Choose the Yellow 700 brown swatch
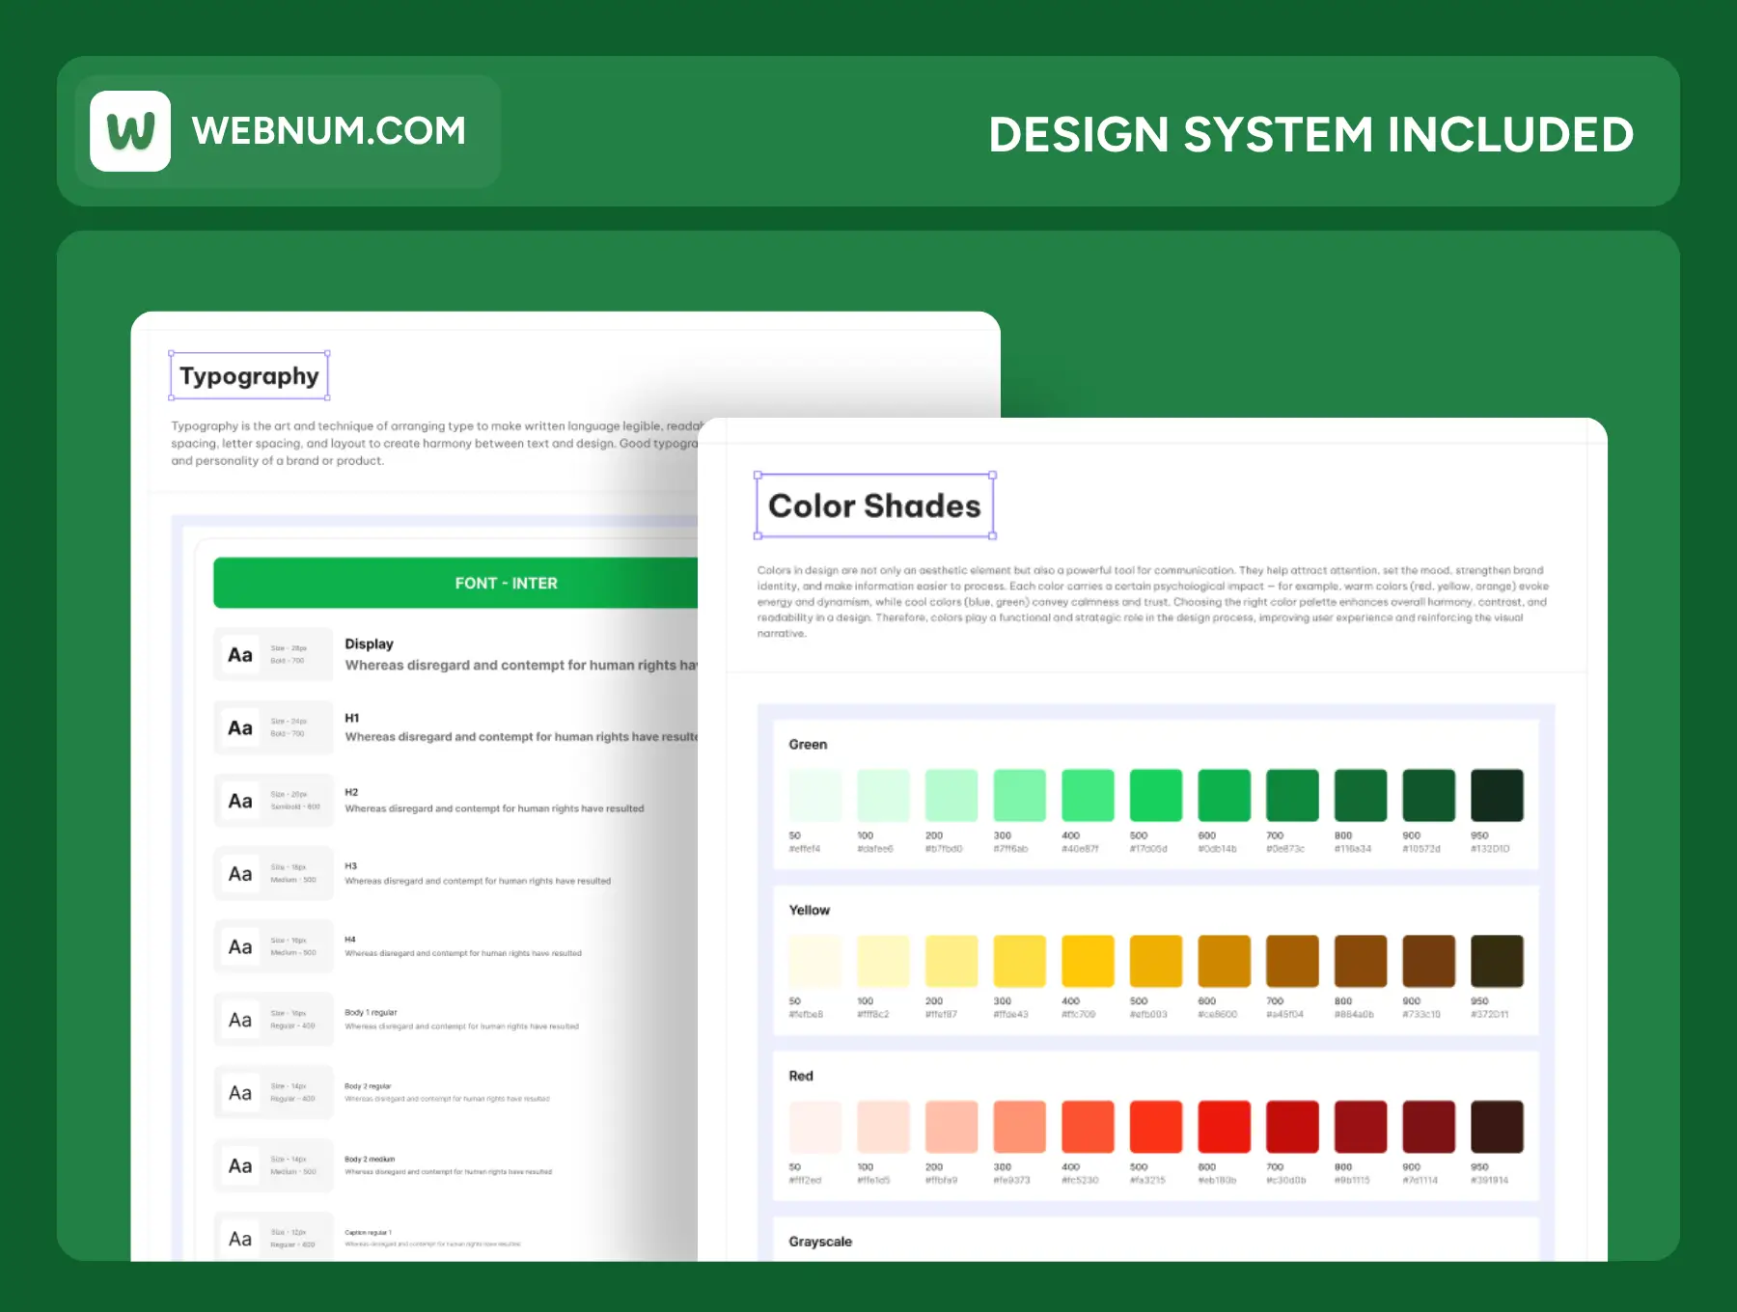Screen dimensions: 1737x1312 [x=1291, y=961]
